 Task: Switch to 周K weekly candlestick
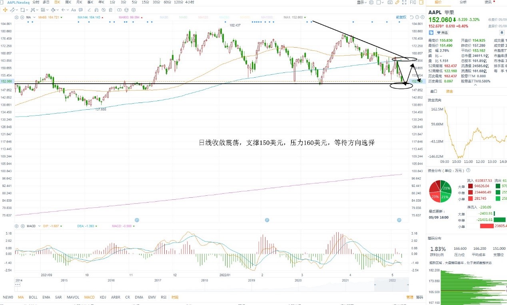pos(68,2)
